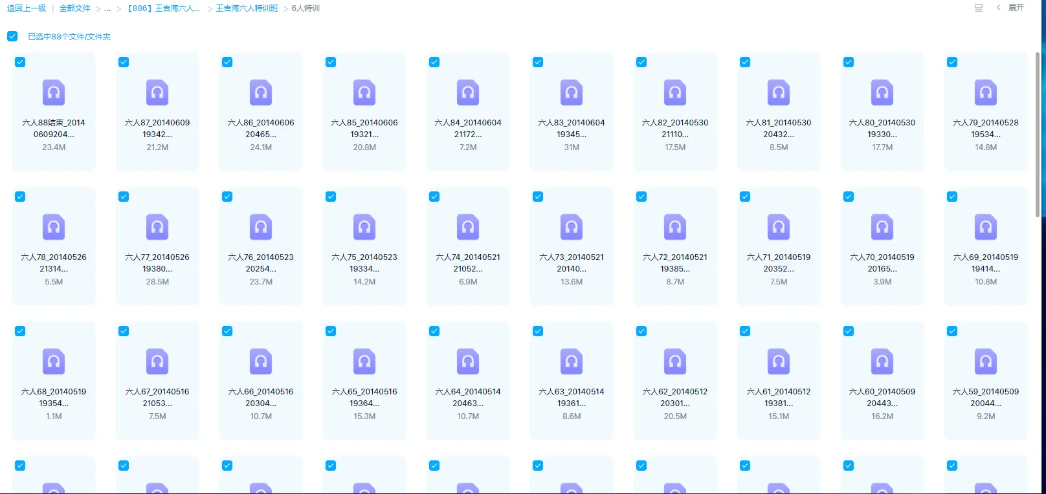Open audio file icon for 六人75_20140523
The width and height of the screenshot is (1046, 494).
(364, 227)
